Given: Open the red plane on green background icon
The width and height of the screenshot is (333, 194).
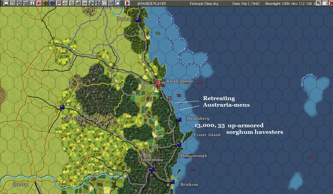Looking at the screenshot, I should tap(46, 3).
